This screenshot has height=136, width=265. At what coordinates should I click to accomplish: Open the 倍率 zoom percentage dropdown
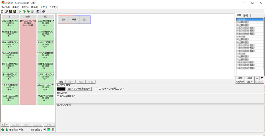click(x=20, y=130)
